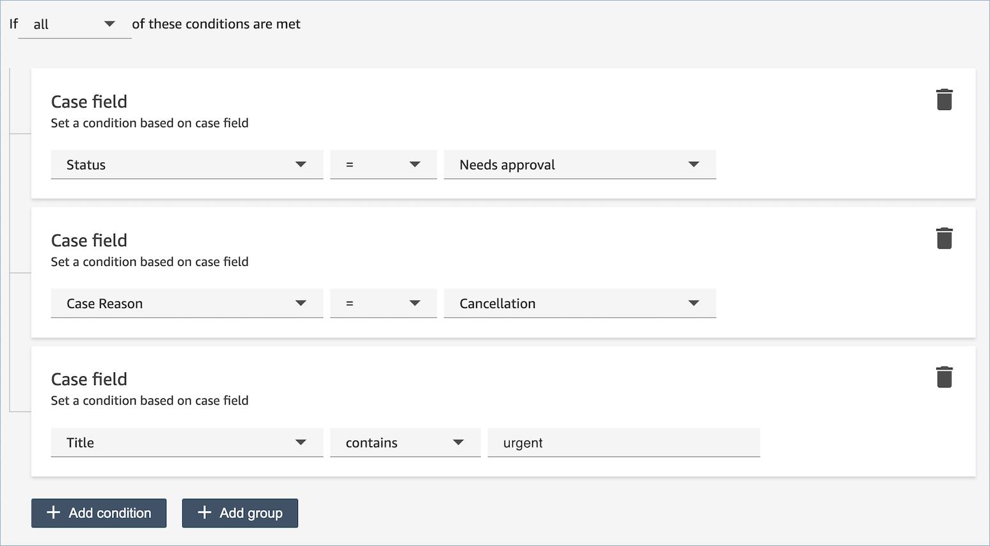The width and height of the screenshot is (990, 546).
Task: Open the Needs approval value dropdown
Action: pos(579,165)
